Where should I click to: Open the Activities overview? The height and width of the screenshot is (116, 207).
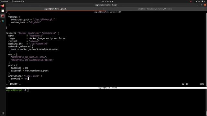[5, 1]
